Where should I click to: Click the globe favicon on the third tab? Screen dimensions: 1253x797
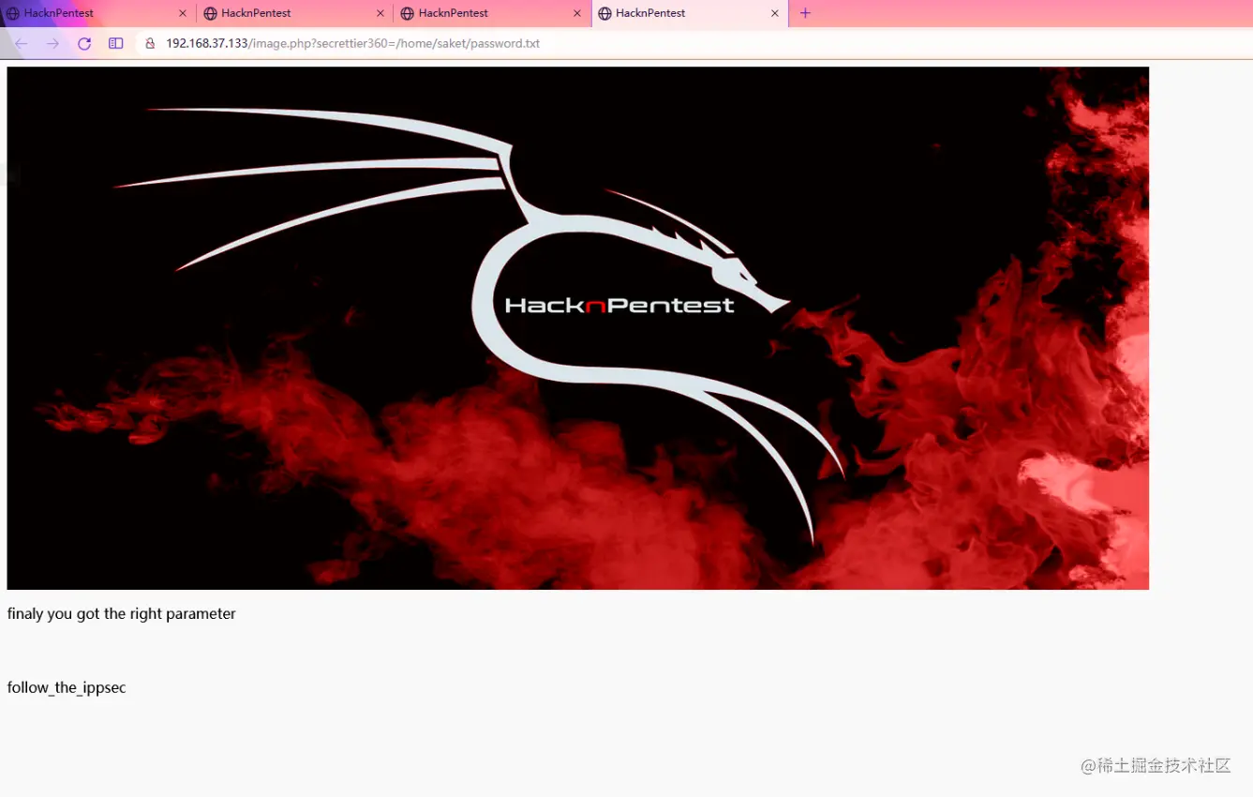407,13
